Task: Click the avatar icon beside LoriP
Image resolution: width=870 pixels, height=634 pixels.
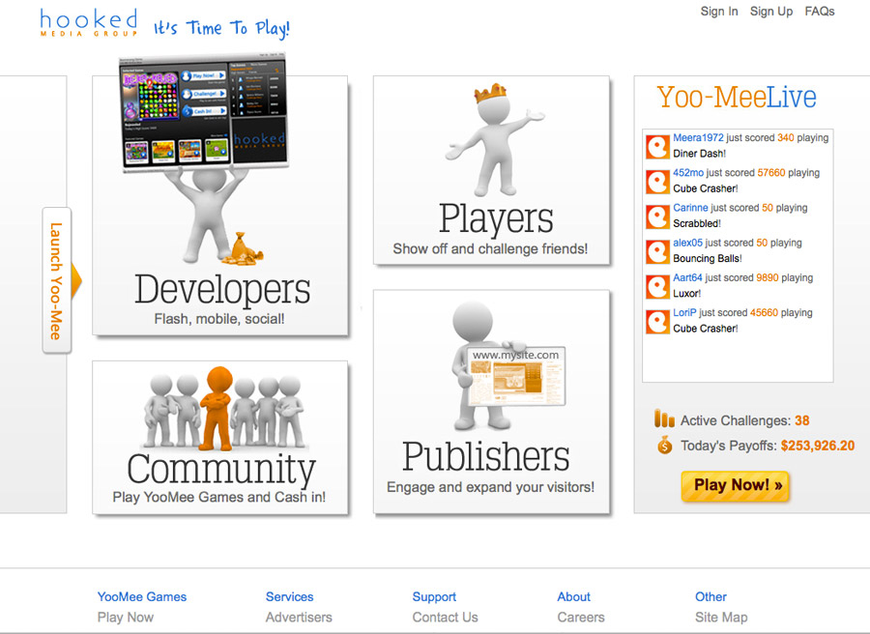Action: pos(658,321)
